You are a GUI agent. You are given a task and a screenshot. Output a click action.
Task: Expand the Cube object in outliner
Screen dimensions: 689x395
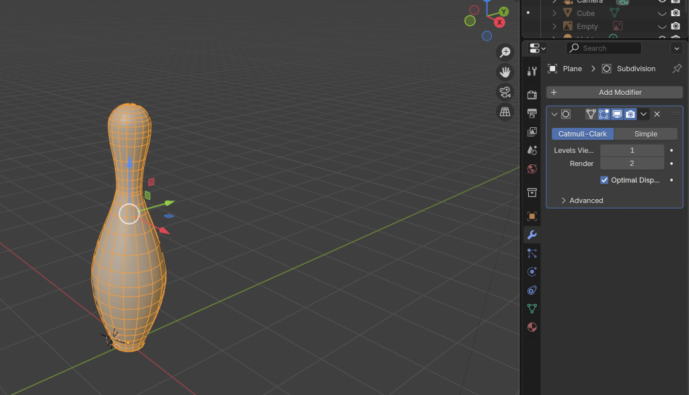point(554,13)
